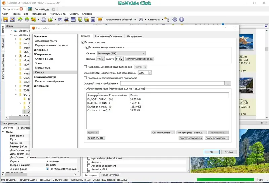Click the printer icon in toolbar
This screenshot has height=183, width=269.
click(67, 20)
